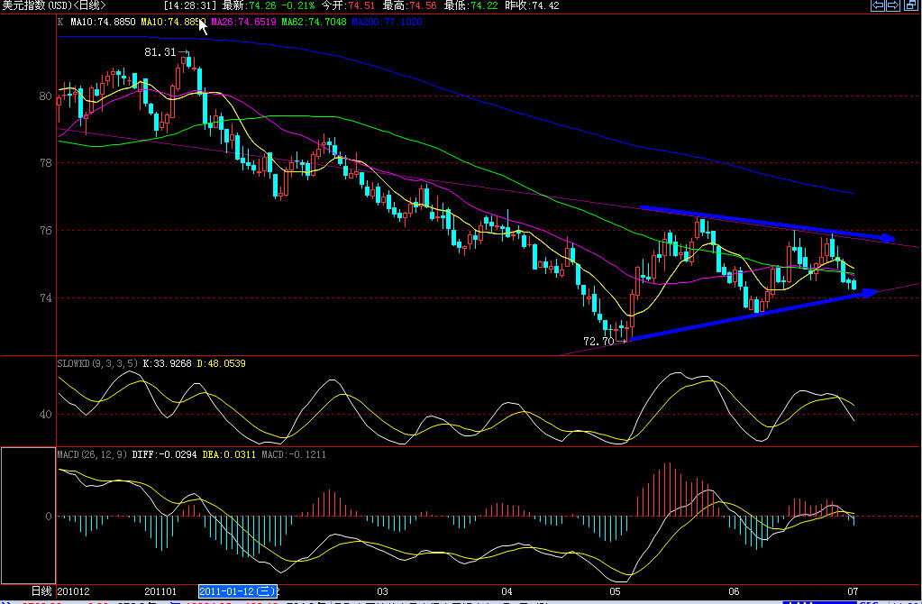Viewport: 922px width, 604px height.
Task: Click the 40 level on SLOWKD axis
Action: coord(45,414)
